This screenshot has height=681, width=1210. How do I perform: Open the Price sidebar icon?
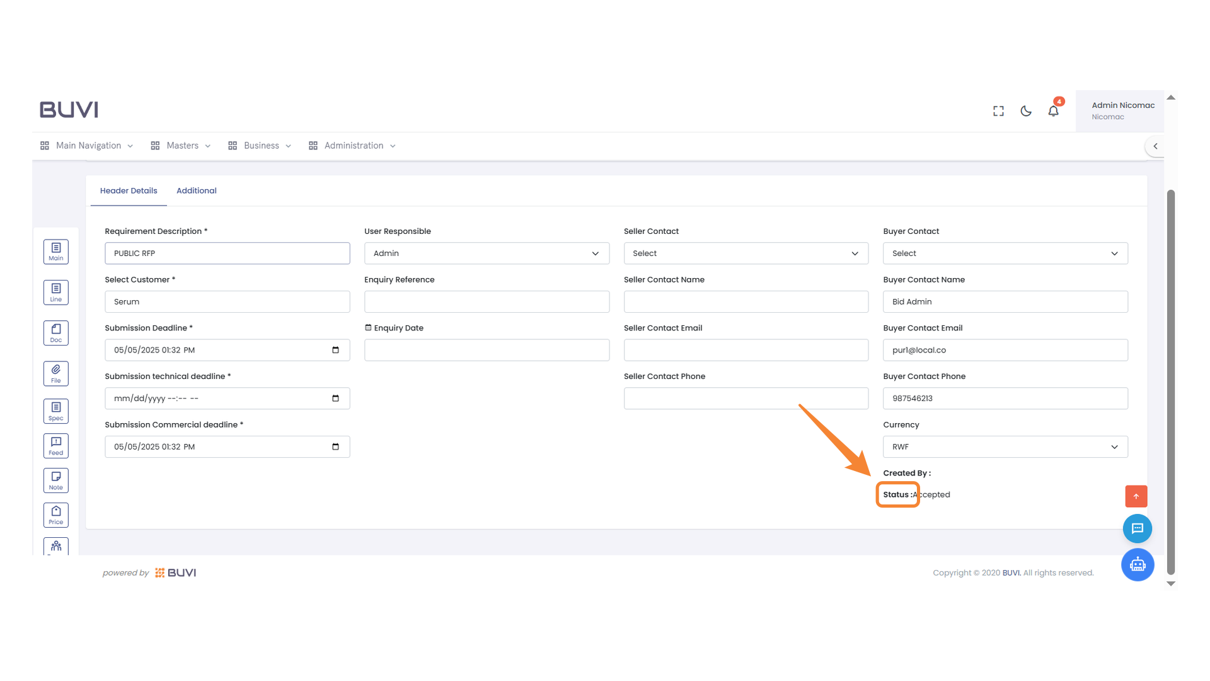(x=56, y=515)
